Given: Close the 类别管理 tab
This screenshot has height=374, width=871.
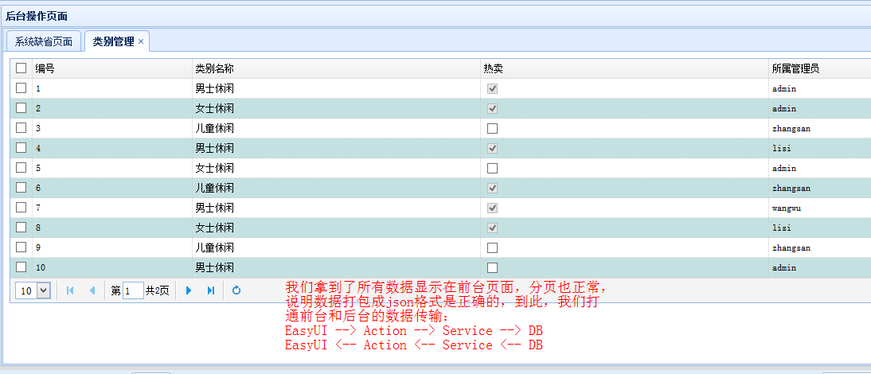Looking at the screenshot, I should (x=141, y=41).
